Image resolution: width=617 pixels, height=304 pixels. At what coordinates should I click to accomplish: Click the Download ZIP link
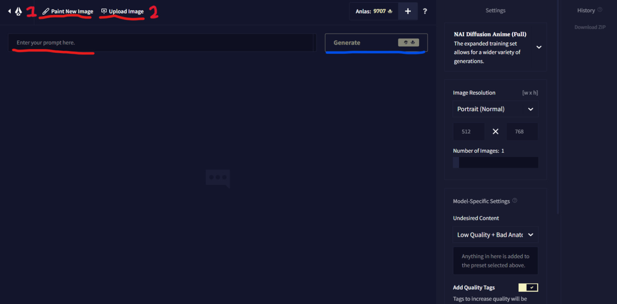[x=590, y=27]
